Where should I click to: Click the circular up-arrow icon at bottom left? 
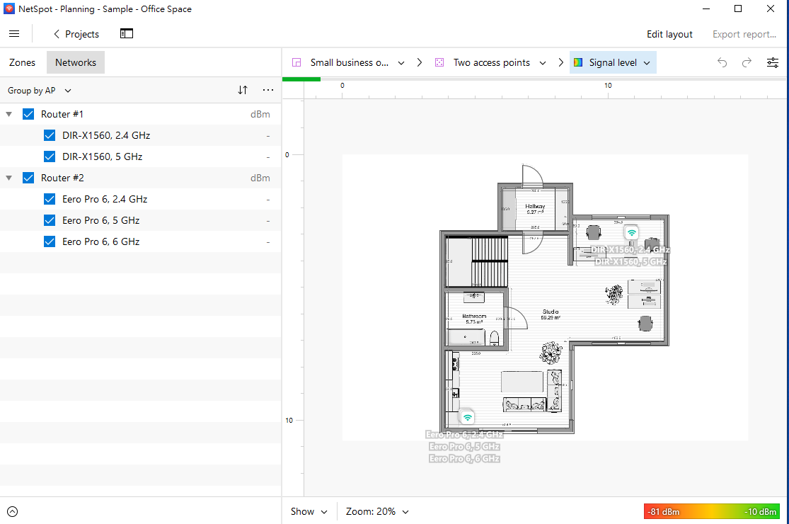(x=12, y=511)
